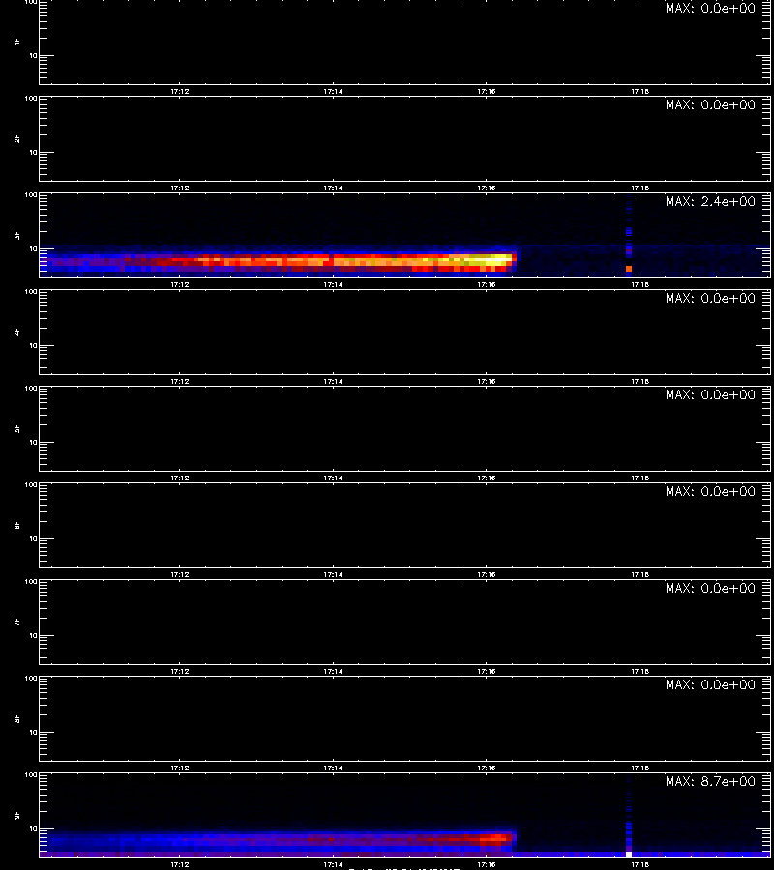Screen dimensions: 774x870
Task: Click the white spike near 17:18 in panel 9F
Action: pos(629,854)
